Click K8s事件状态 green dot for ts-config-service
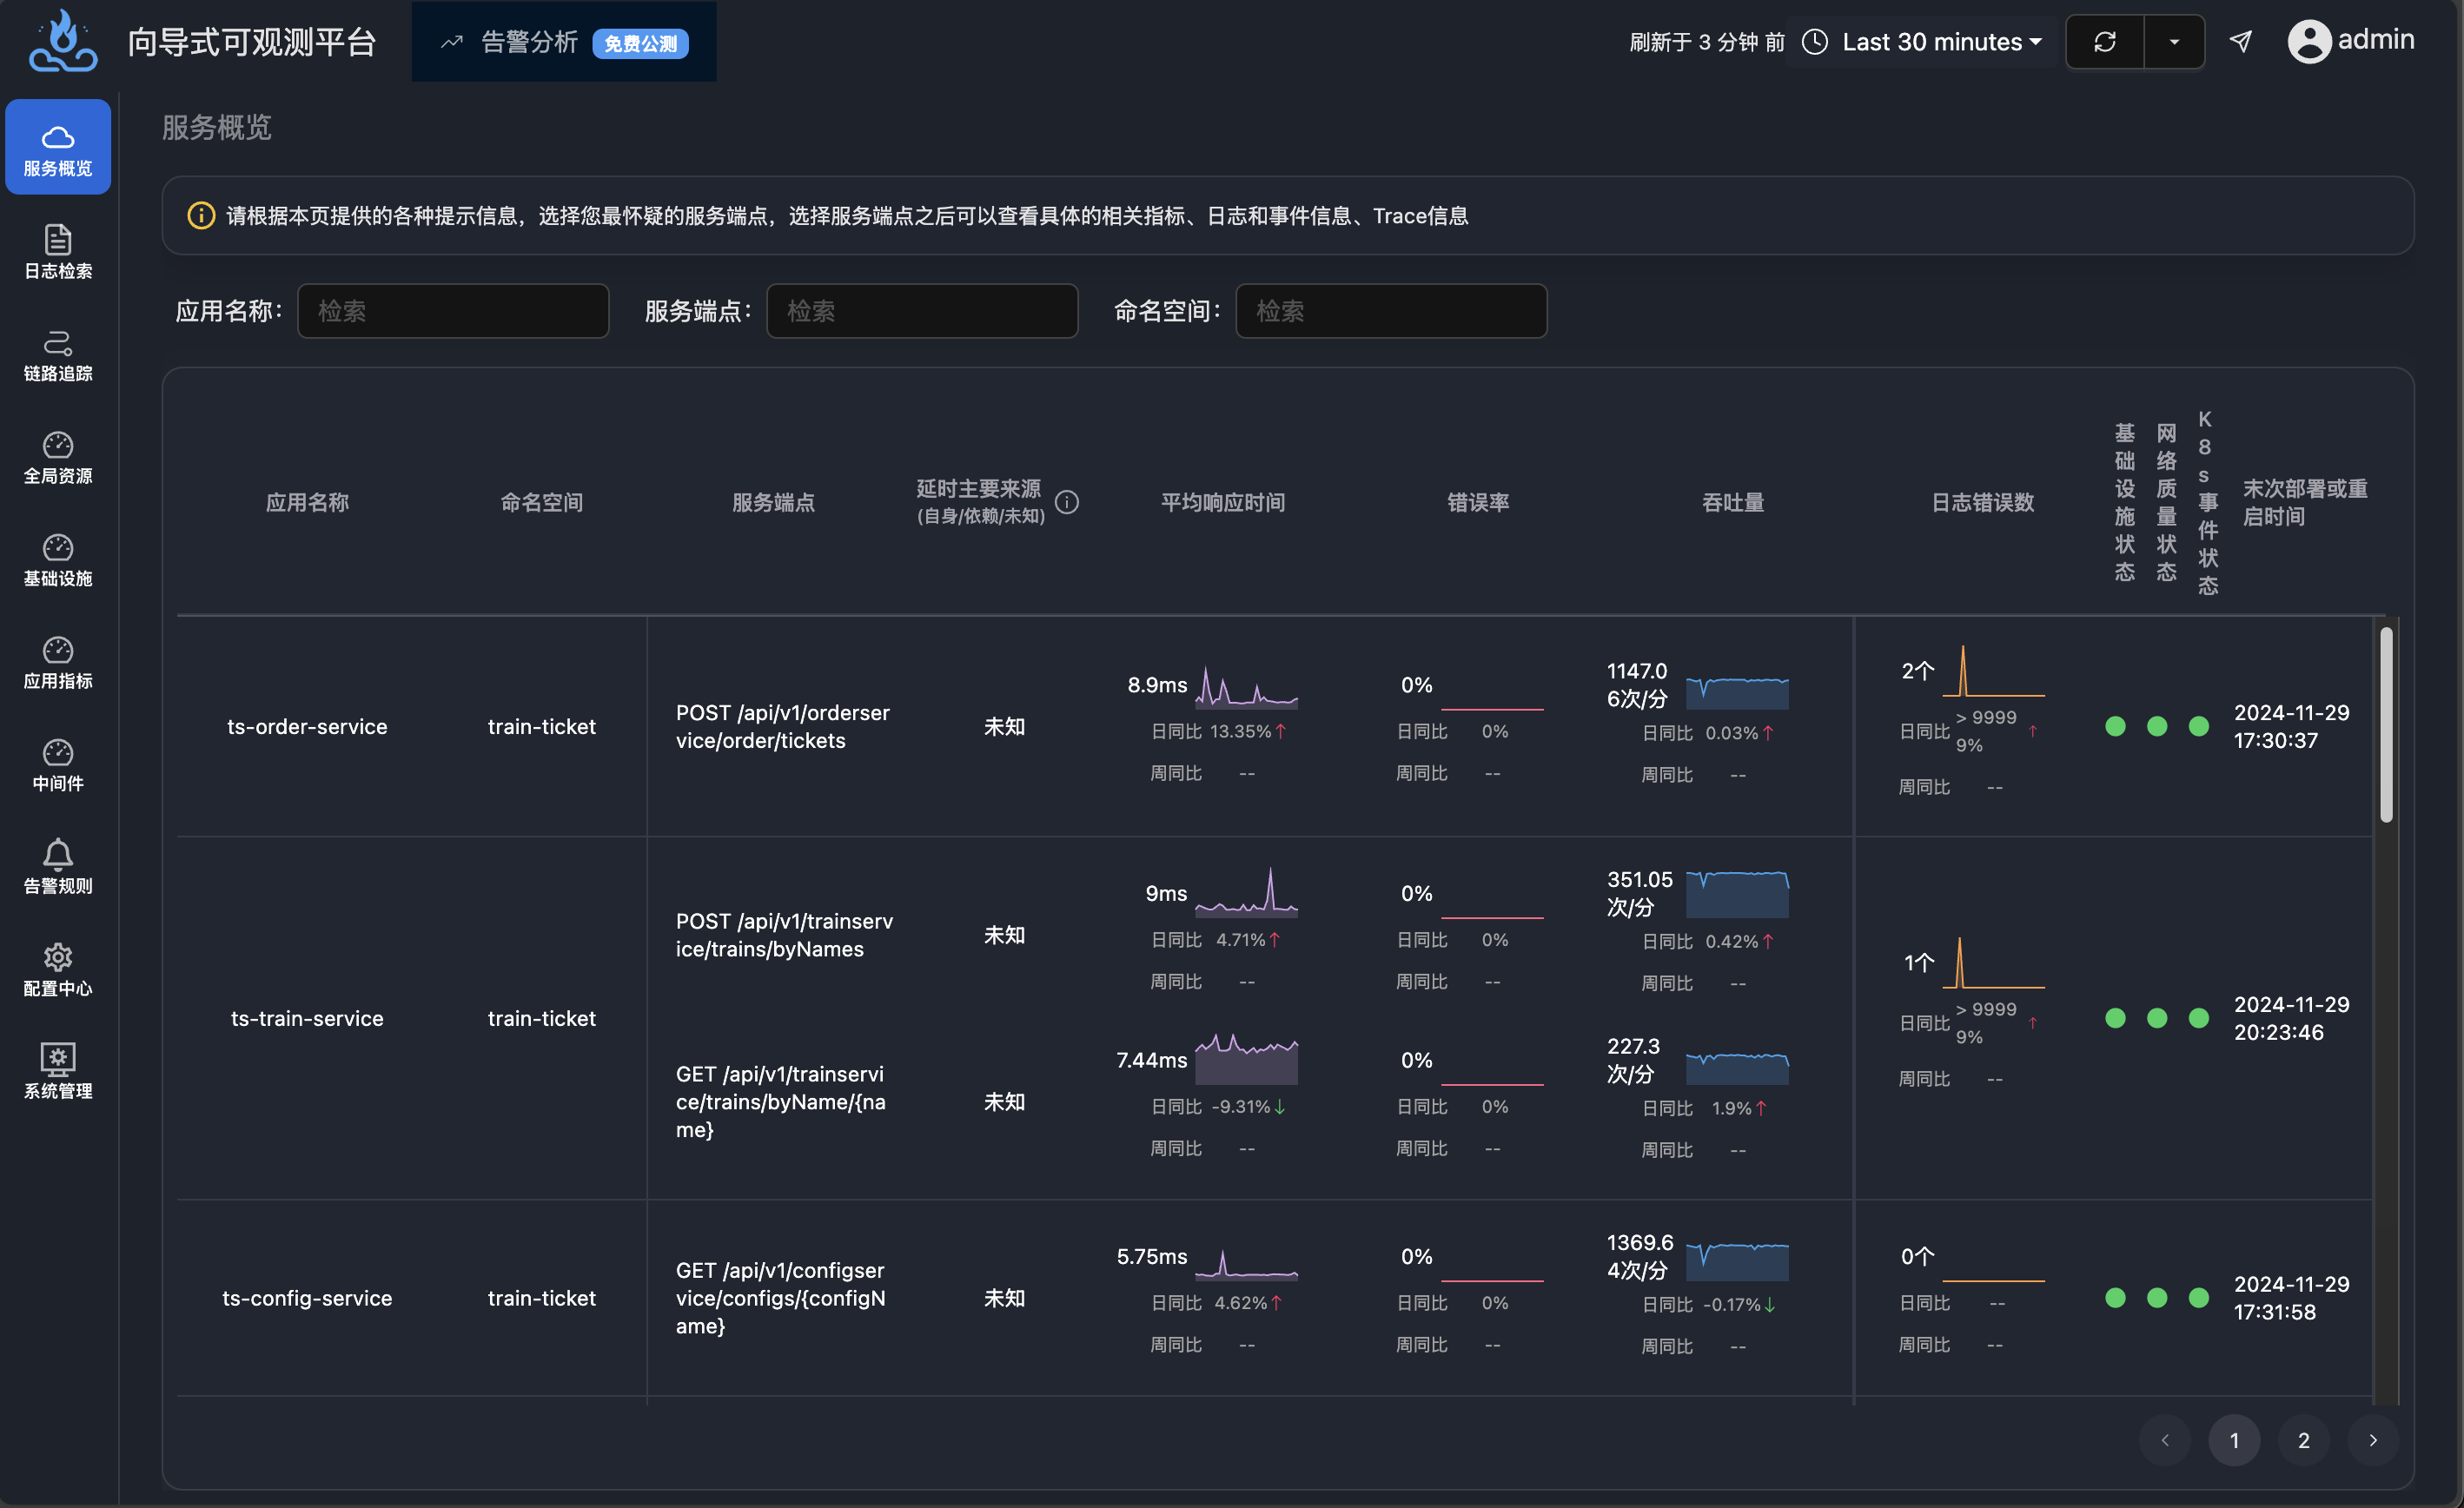2464x1508 pixels. (x=2198, y=1298)
